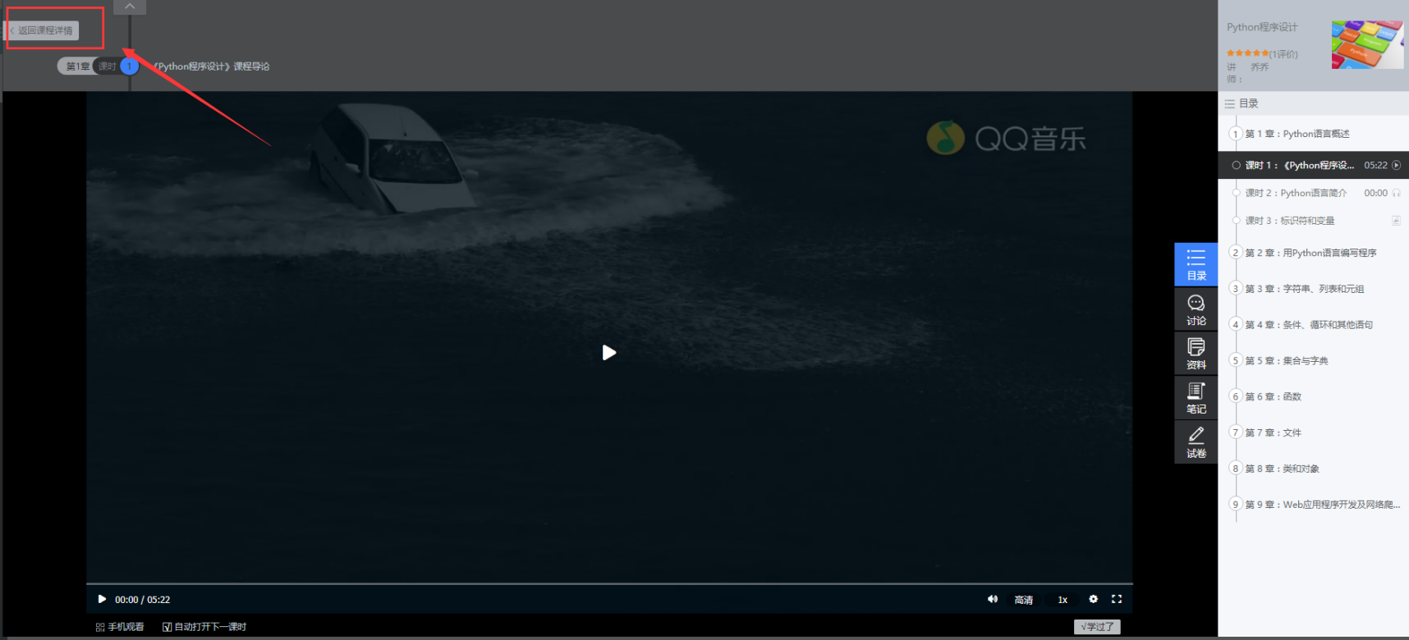Expand 第 2 章 用Python语言编写程序

pyautogui.click(x=1310, y=253)
